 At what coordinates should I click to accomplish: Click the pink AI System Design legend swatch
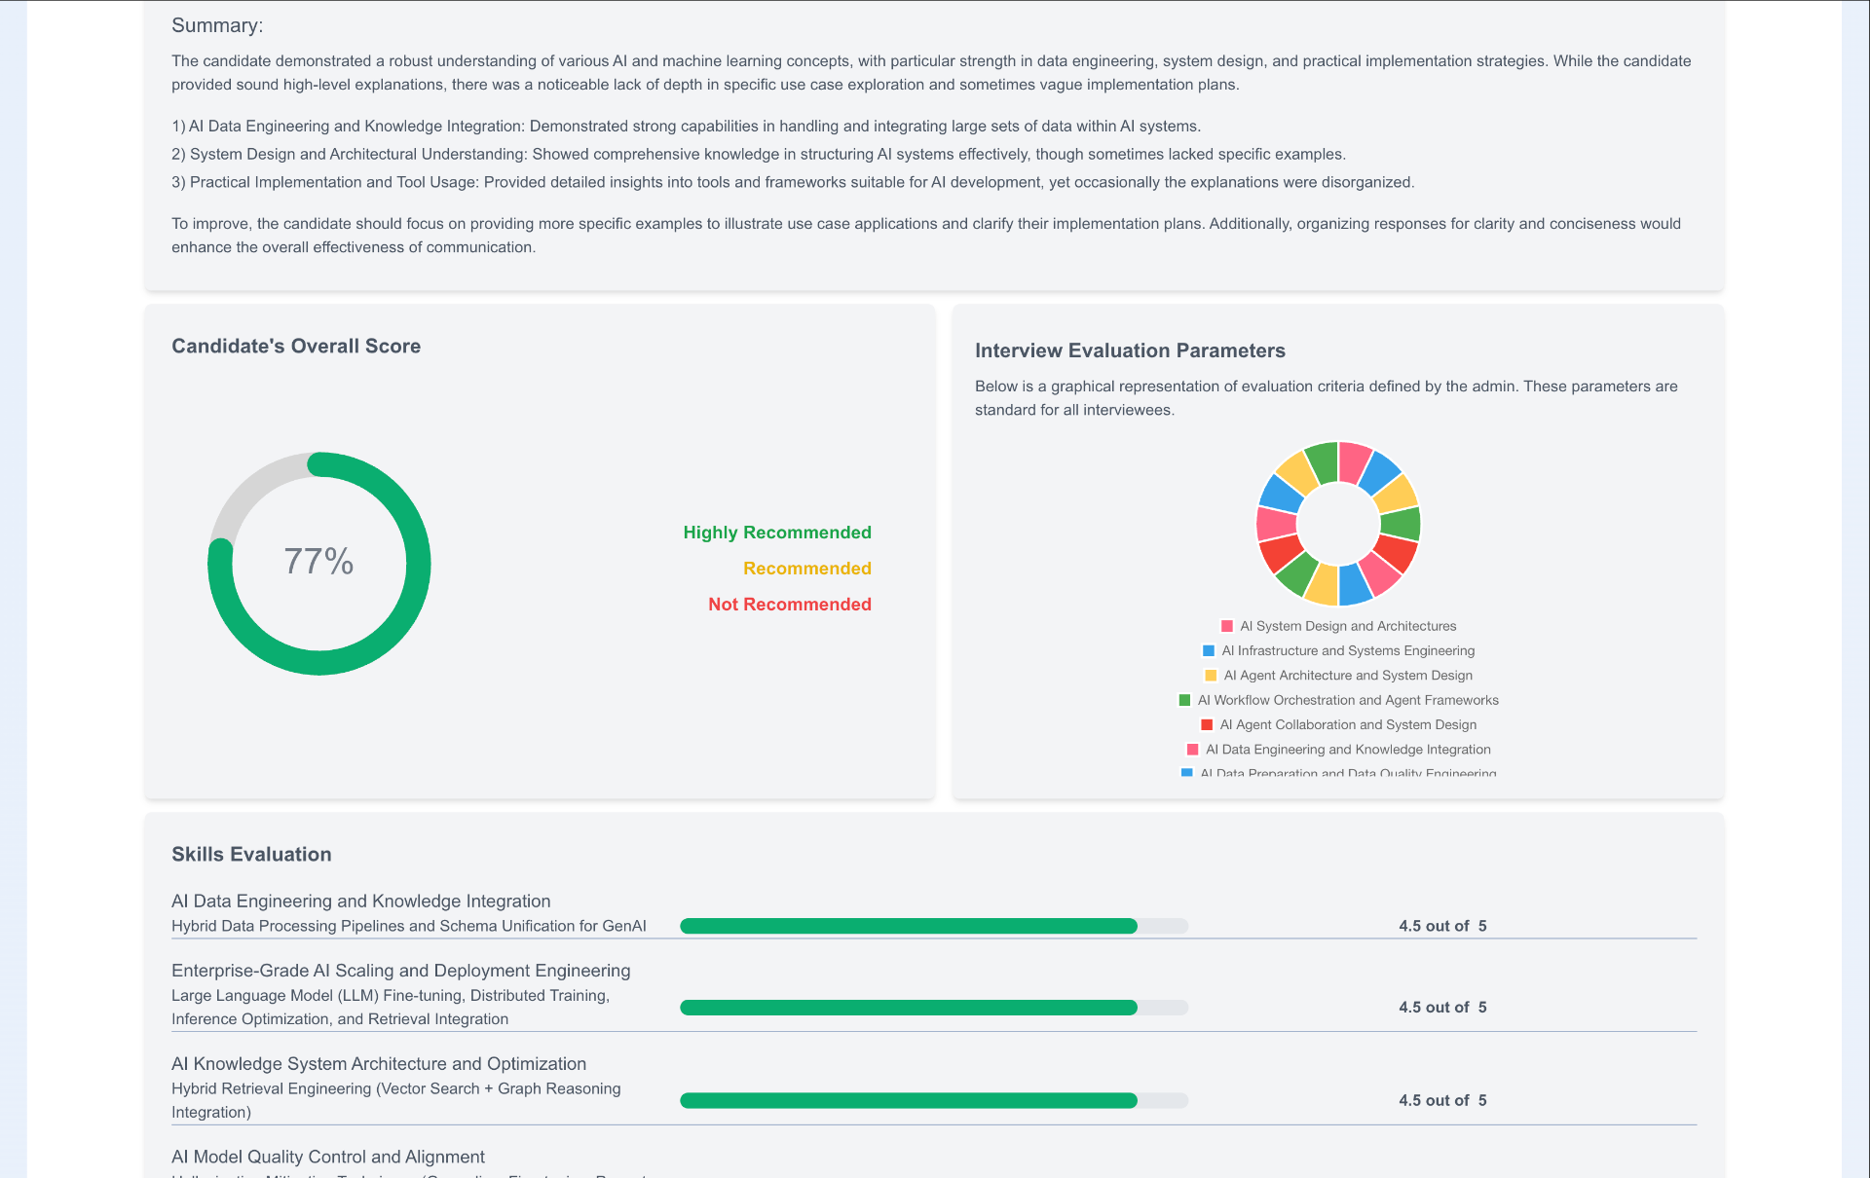click(x=1227, y=626)
